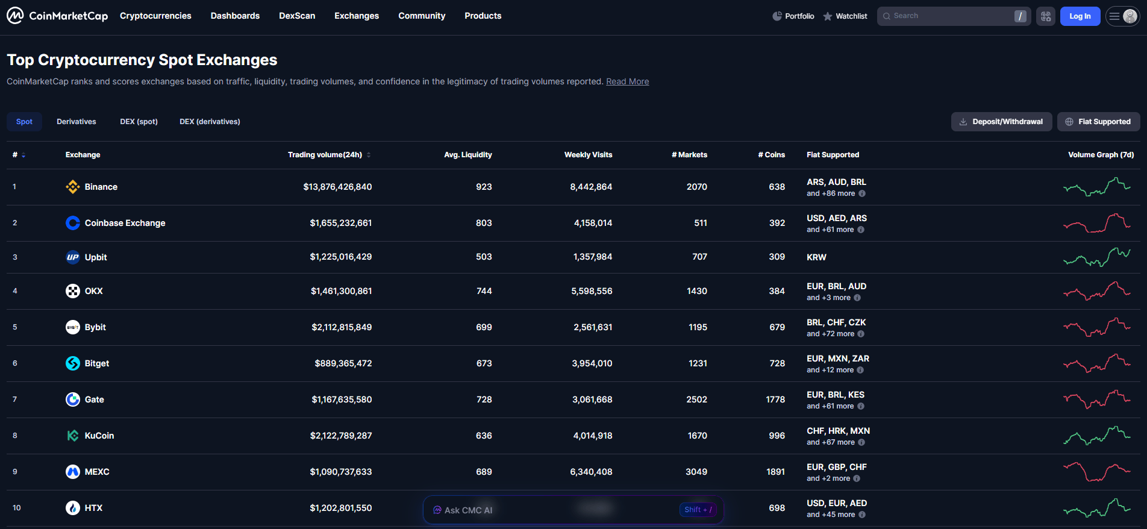
Task: Click the OKX exchange name
Action: tap(94, 291)
